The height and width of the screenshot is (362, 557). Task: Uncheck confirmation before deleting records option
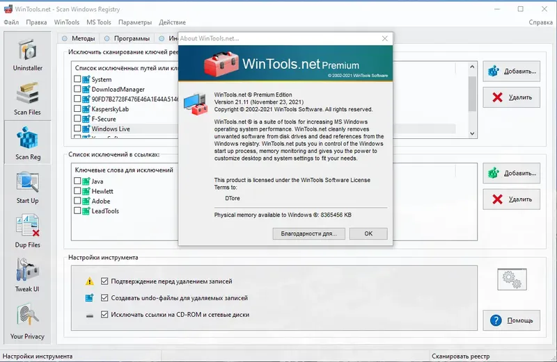(104, 281)
